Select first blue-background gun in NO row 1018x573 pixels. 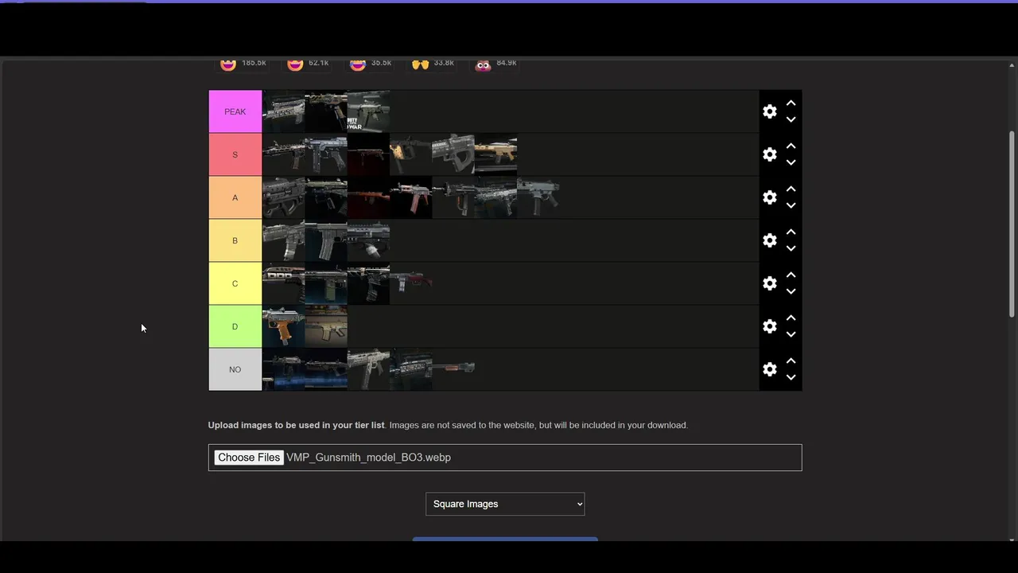[284, 369]
